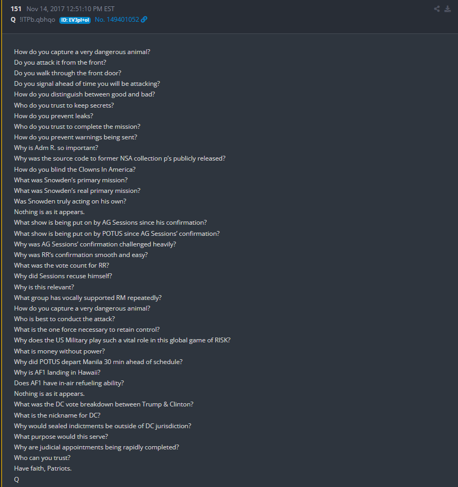Click the author name Q in the header
This screenshot has width=458, height=487.
[x=13, y=20]
